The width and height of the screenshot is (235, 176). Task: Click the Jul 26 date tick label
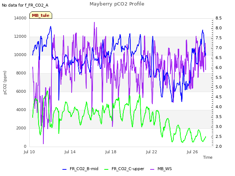[x=192, y=152]
